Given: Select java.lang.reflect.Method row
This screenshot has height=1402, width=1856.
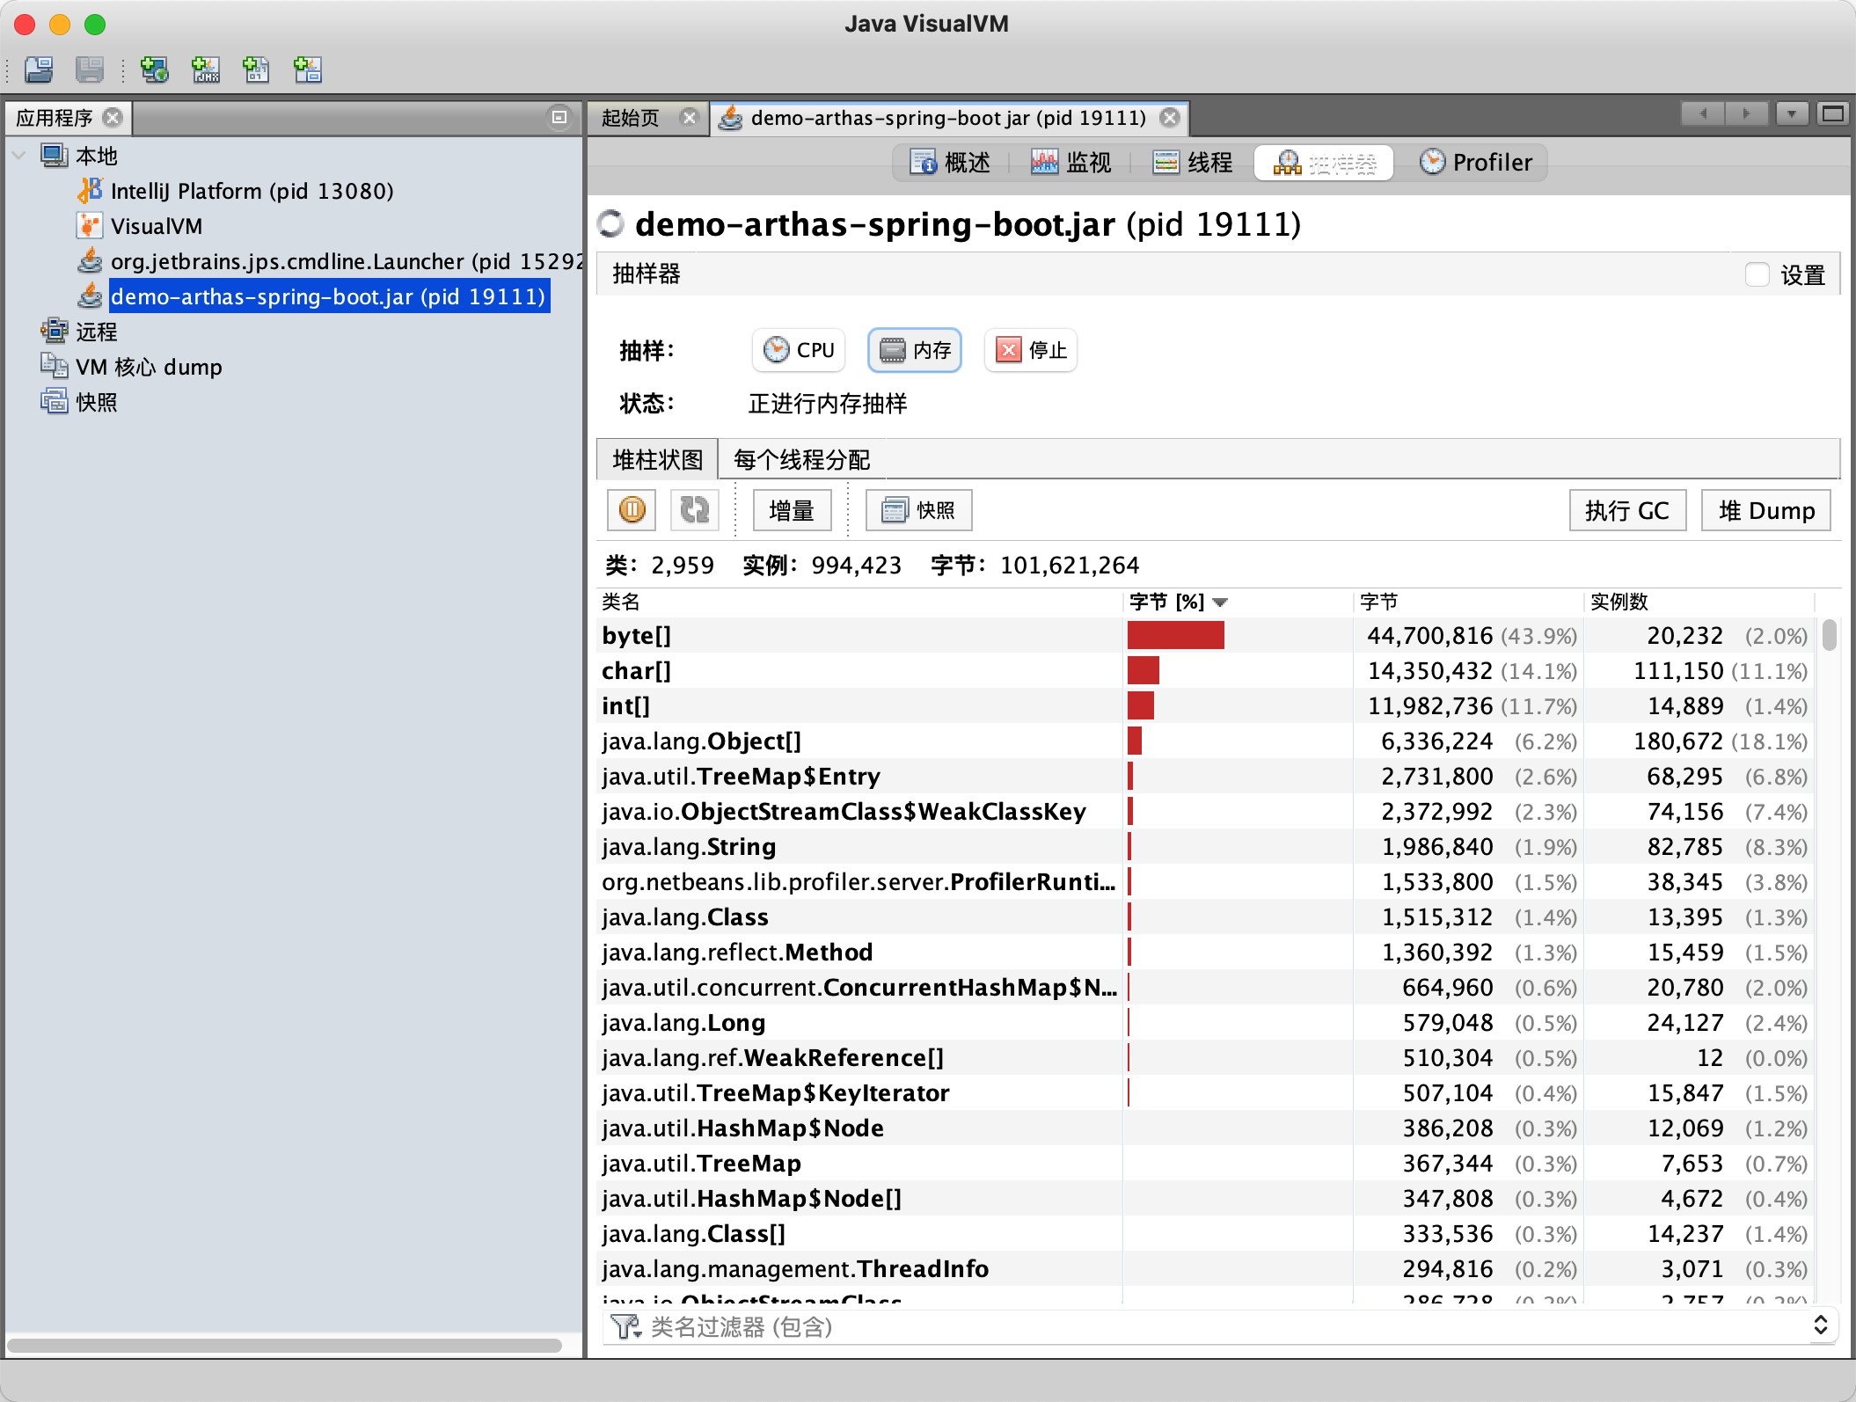Looking at the screenshot, I should click(1205, 952).
